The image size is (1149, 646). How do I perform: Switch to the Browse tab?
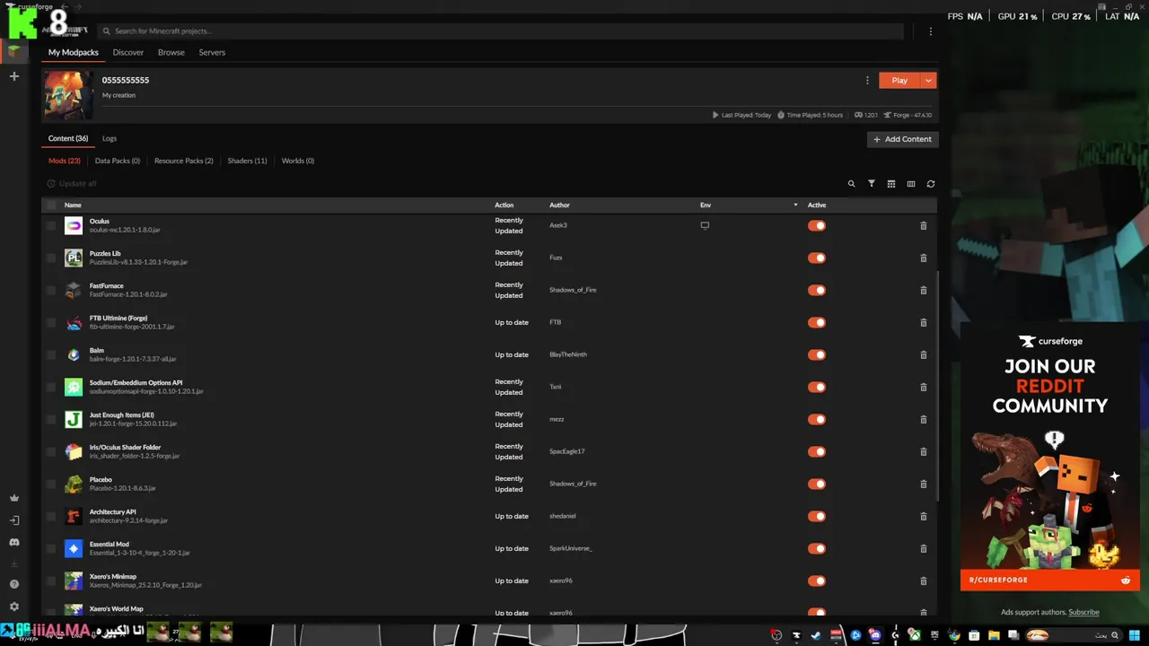(171, 52)
